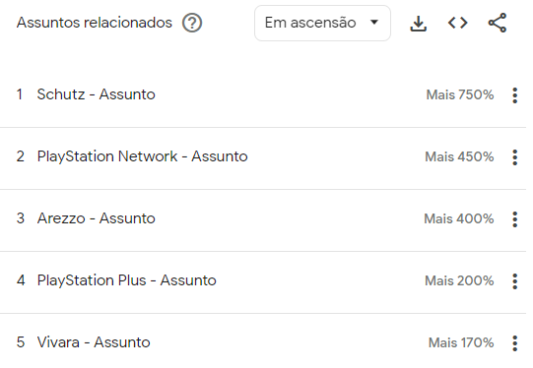Open the Arezzo - Assunto topic
This screenshot has width=533, height=368.
pyautogui.click(x=96, y=218)
